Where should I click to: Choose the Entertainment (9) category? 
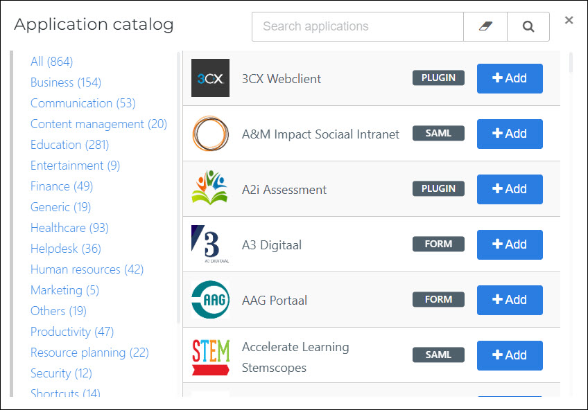(75, 166)
